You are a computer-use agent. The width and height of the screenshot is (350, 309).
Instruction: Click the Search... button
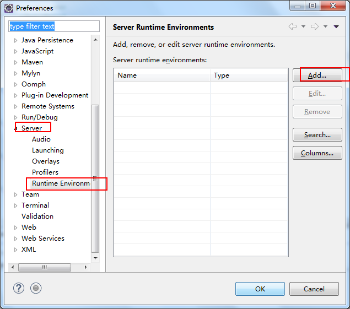click(x=317, y=135)
